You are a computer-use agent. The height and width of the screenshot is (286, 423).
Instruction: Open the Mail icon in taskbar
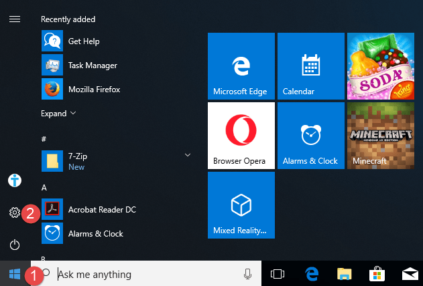point(410,274)
